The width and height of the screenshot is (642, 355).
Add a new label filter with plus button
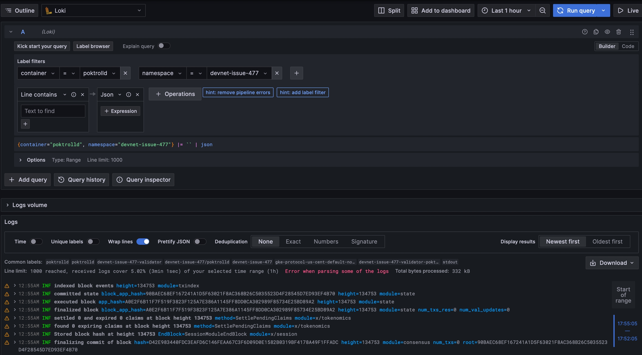[296, 73]
